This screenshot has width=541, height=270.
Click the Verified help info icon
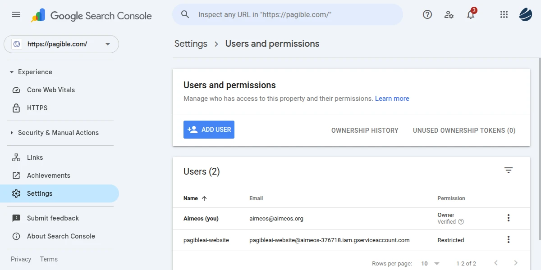click(461, 222)
